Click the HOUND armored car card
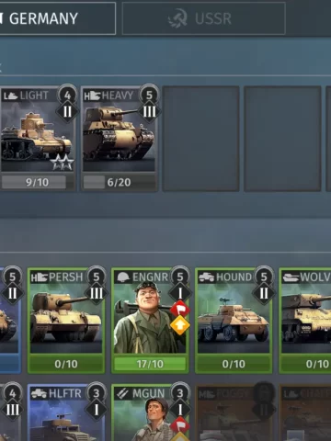This screenshot has height=441, width=331. pyautogui.click(x=234, y=321)
